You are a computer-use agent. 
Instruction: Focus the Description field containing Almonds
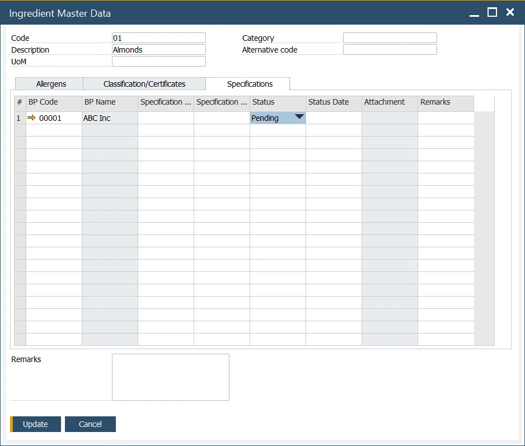point(159,50)
